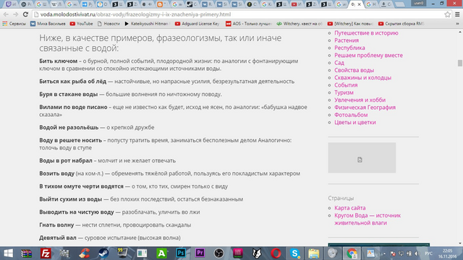Launch Photoshop from the taskbar

tap(181, 253)
